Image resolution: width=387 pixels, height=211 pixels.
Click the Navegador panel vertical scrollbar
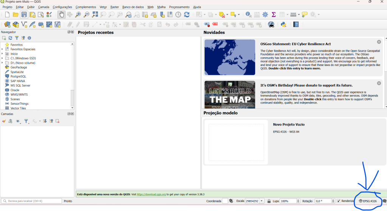coord(72,76)
